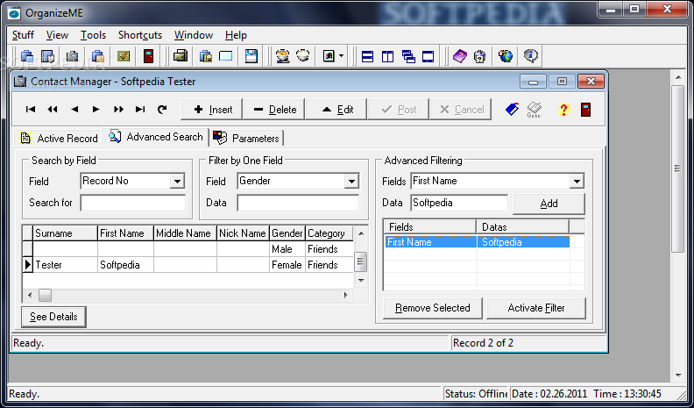Screen dimensions: 694x408
Task: Click the dark folder wallet icon
Action: coord(181,56)
